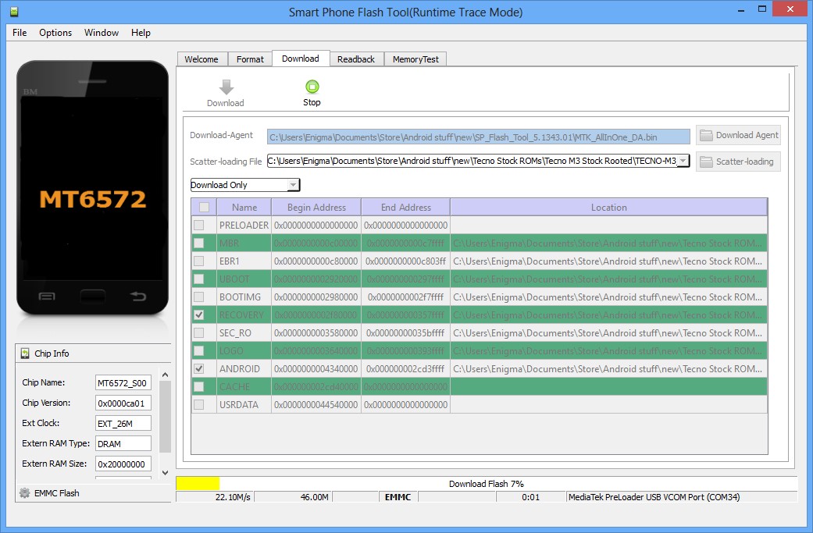
Task: Click the Stop icon to halt flashing
Action: pos(312,87)
